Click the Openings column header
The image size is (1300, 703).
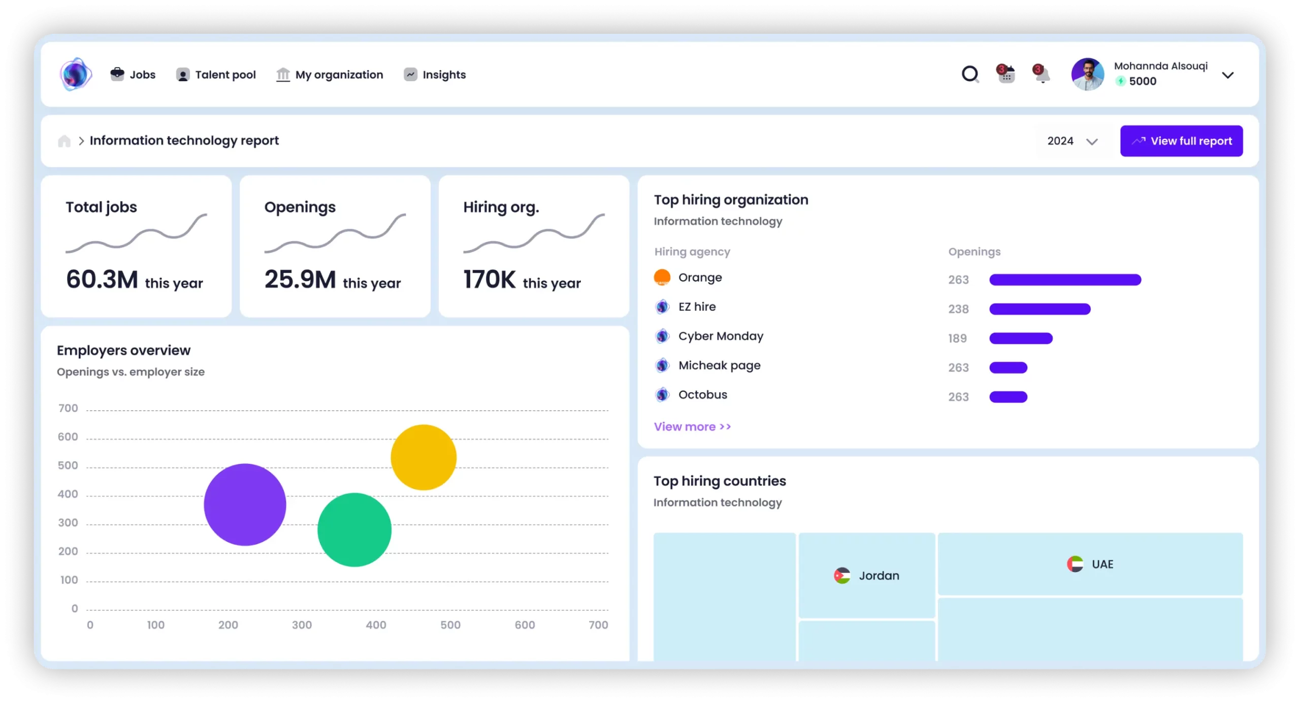(x=974, y=252)
